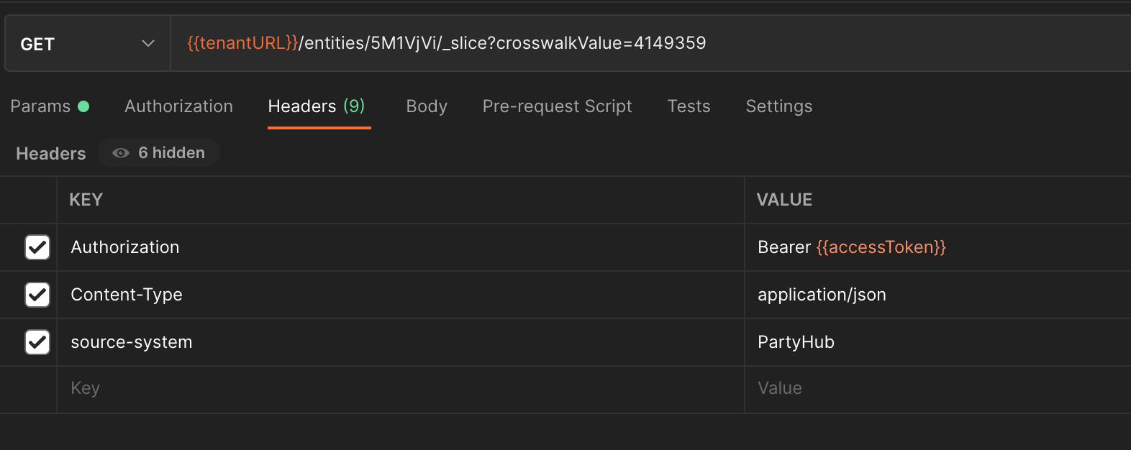Open the Settings tab

coord(778,106)
